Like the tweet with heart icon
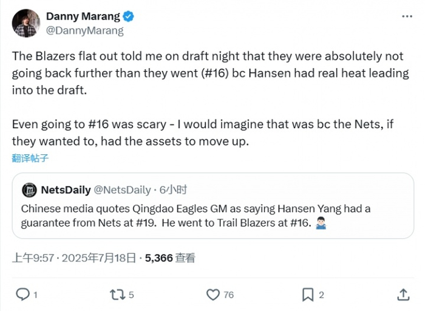Image resolution: width=425 pixels, height=311 pixels. click(212, 295)
